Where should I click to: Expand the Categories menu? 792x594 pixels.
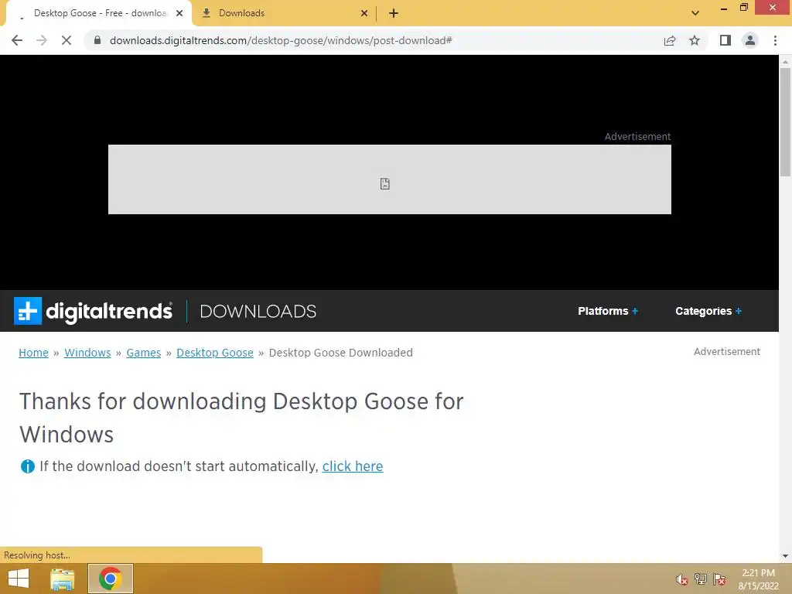708,311
